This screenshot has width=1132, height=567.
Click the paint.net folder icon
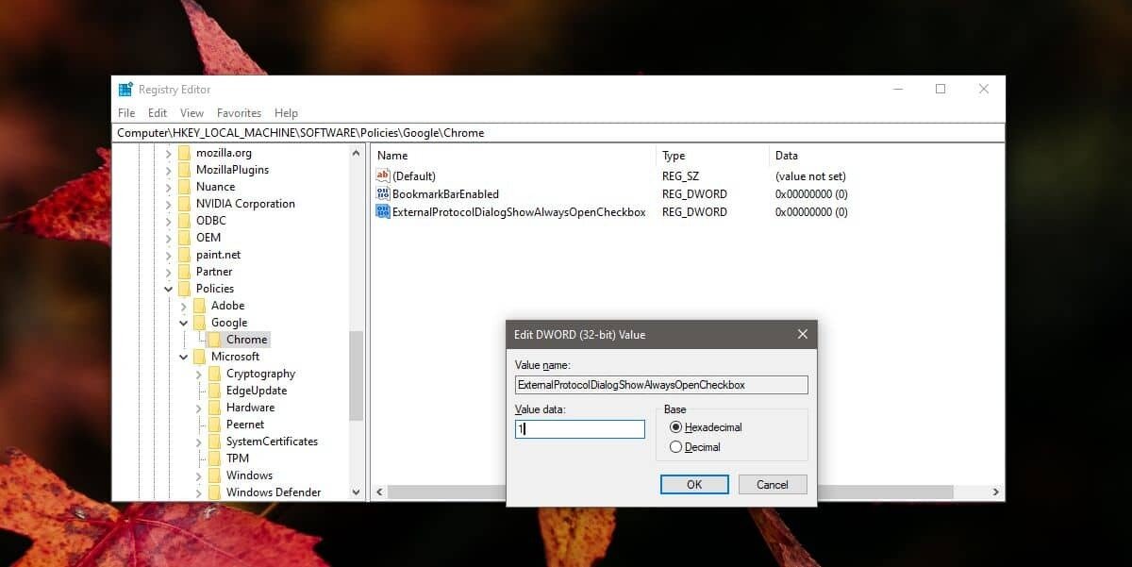point(185,255)
